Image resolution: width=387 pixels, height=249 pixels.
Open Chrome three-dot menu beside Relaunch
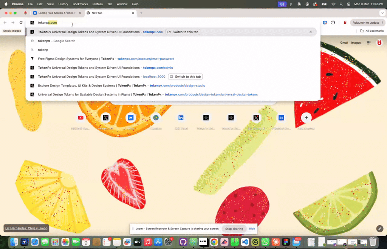(382, 22)
